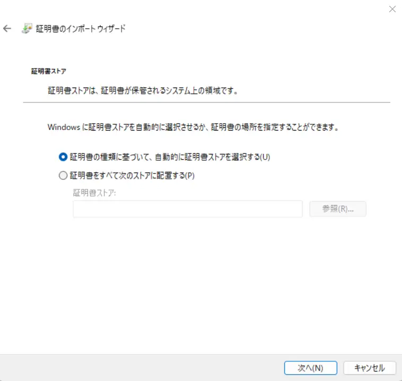
Task: Go back using the back arrow
Action: [7, 29]
